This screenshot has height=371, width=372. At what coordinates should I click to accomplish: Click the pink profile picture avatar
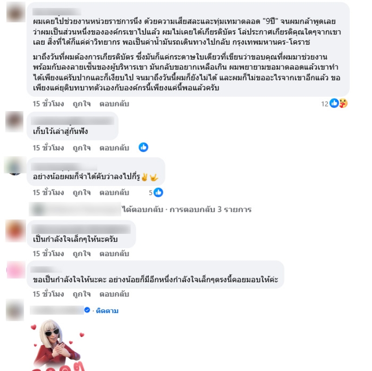[x=16, y=270]
